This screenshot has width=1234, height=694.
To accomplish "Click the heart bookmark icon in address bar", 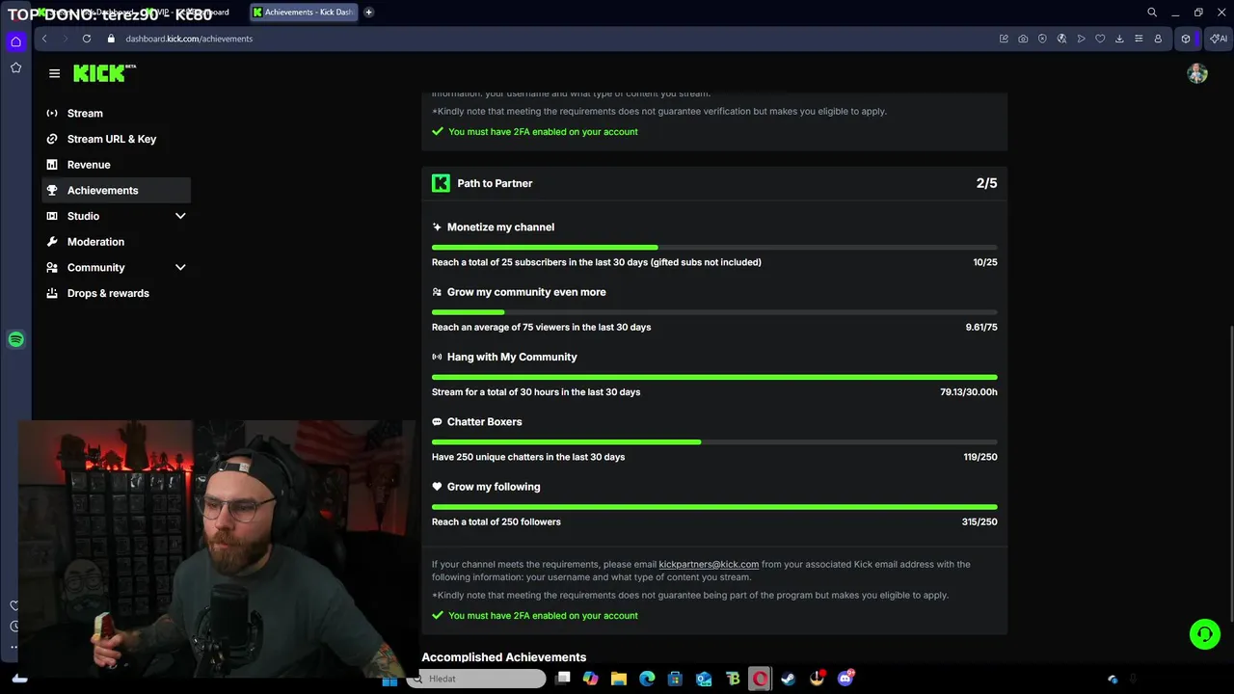I will point(1100,39).
